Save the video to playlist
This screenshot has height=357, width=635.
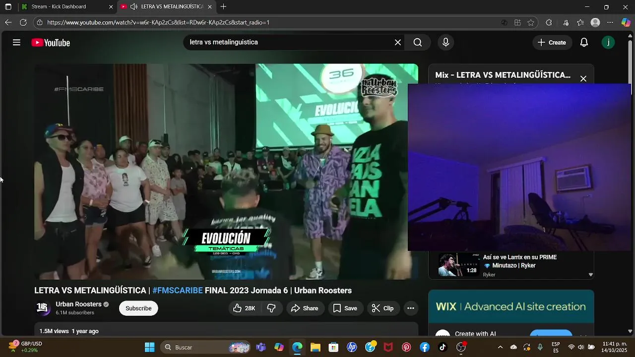pyautogui.click(x=345, y=308)
